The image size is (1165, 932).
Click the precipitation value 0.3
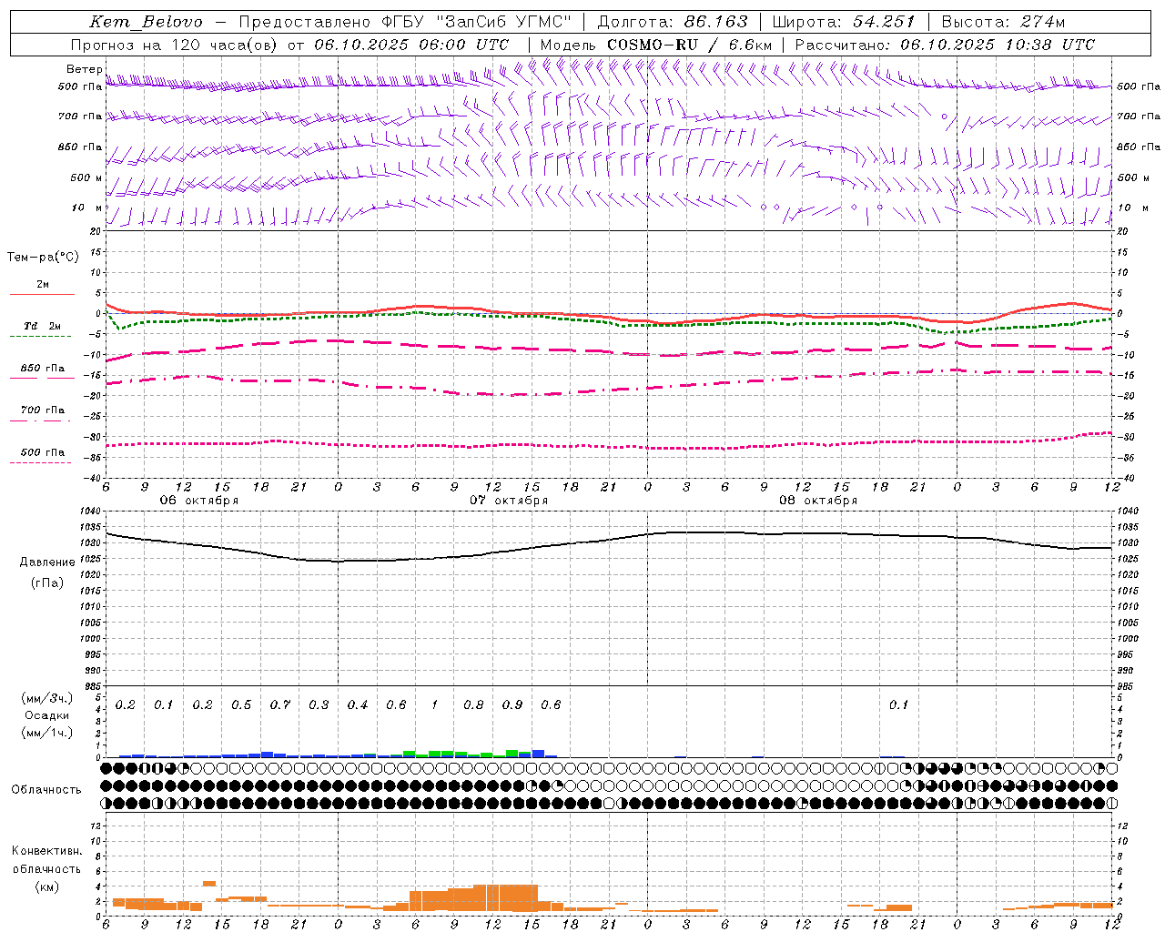click(x=319, y=705)
